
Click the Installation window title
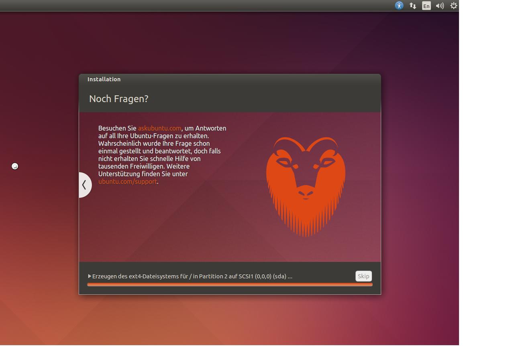[x=104, y=79]
